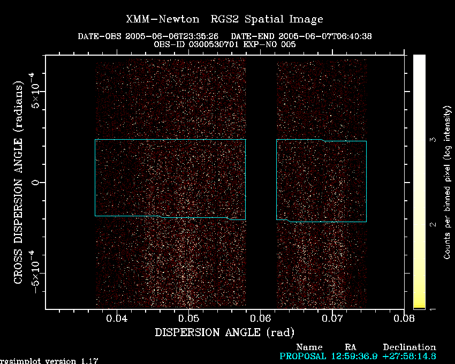The image size is (455, 364).
Task: Select the DATE-END 2005-06-07T06:40:38 text
Action: click(x=301, y=36)
